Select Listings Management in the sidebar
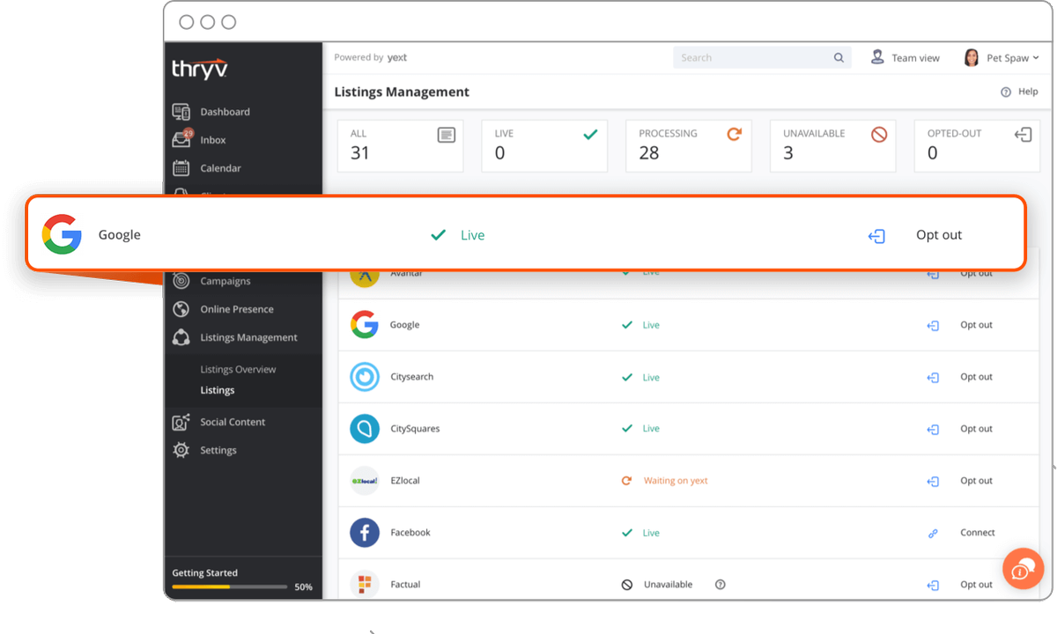 248,337
